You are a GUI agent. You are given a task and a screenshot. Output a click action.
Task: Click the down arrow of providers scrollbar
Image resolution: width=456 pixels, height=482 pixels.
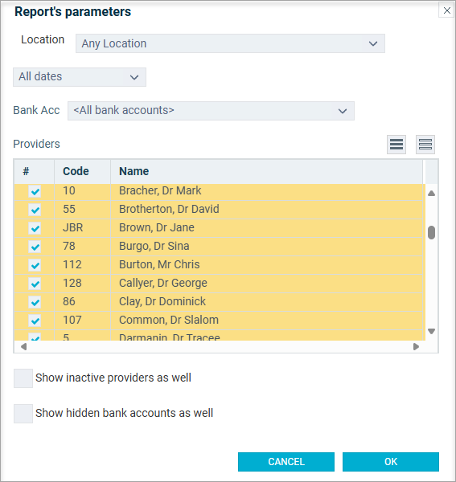point(431,331)
